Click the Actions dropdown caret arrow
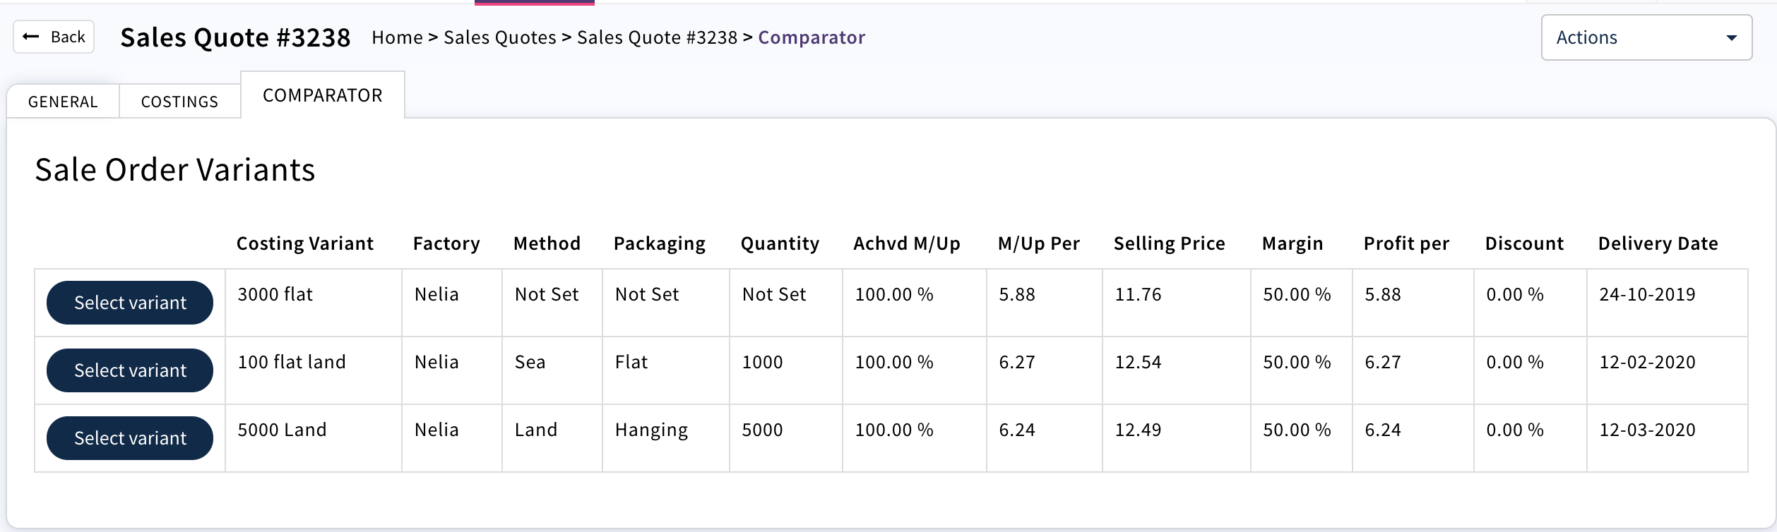Screen dimensions: 1777x532 [x=1731, y=38]
